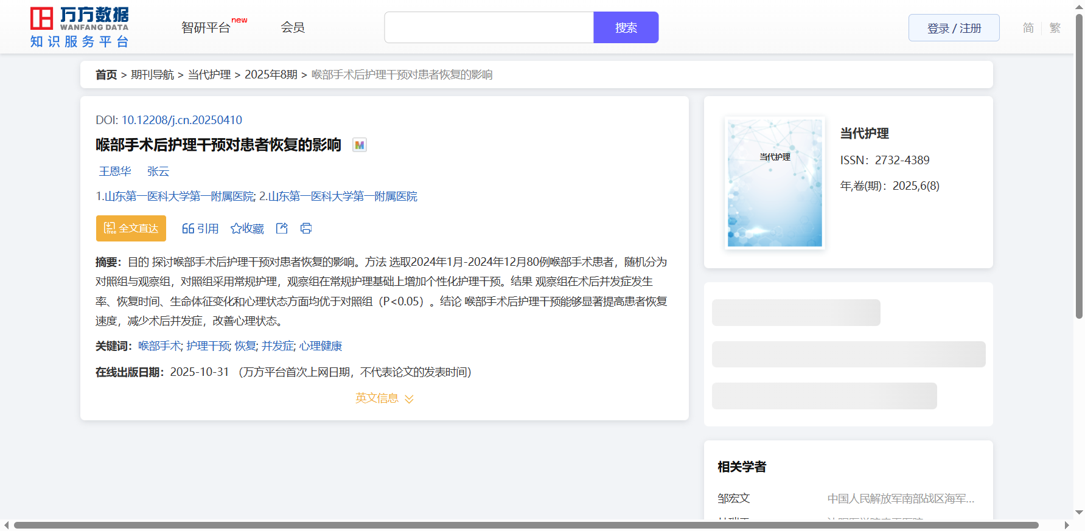
Task: Switch to simplified Chinese 简
Action: tap(1028, 28)
